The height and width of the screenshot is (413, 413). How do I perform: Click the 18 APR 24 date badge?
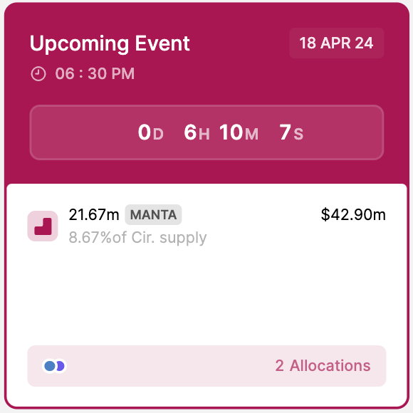pos(336,43)
